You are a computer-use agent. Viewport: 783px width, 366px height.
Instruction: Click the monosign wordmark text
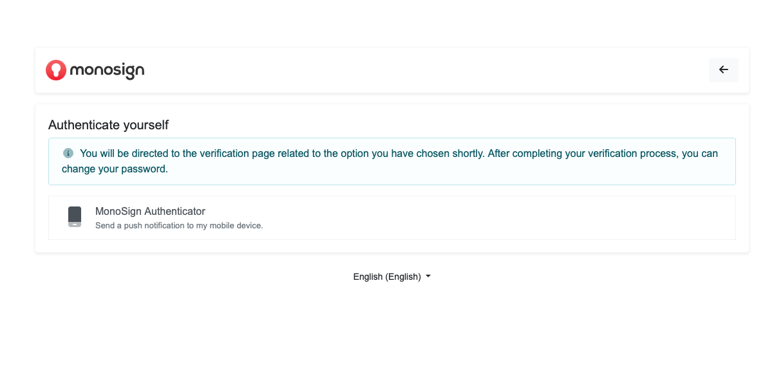pyautogui.click(x=107, y=70)
